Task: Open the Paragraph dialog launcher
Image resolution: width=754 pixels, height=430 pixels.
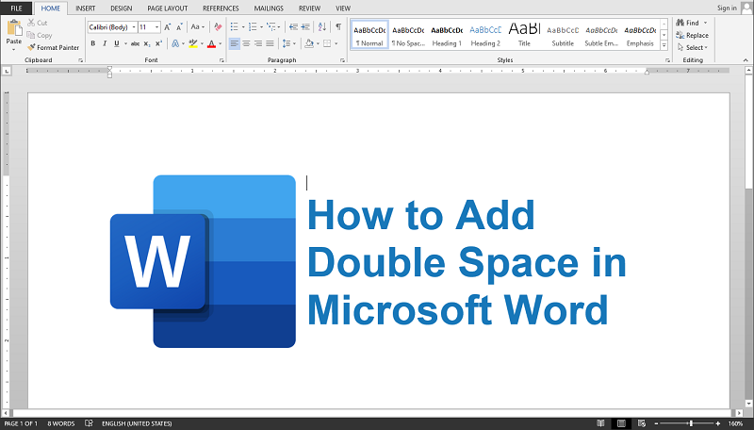Action: coord(342,60)
